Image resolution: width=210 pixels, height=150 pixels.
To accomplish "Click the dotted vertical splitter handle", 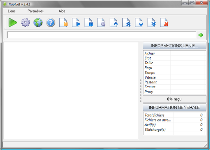I will coord(141,90).
